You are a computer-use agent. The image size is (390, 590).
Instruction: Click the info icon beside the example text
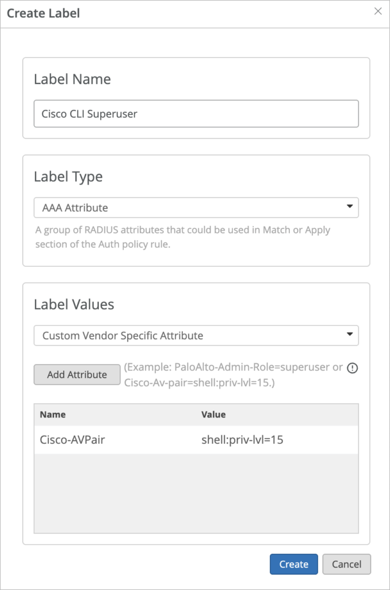pos(353,368)
